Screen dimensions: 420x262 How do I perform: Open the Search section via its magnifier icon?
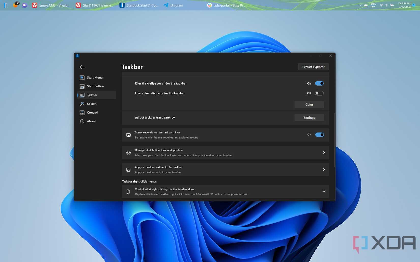point(82,104)
